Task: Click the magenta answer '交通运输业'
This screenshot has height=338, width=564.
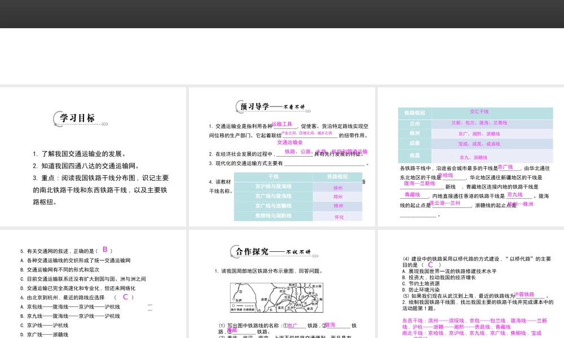Action: (x=290, y=143)
